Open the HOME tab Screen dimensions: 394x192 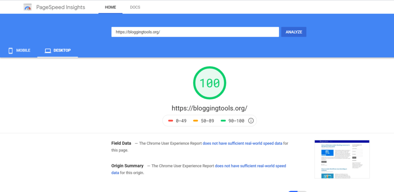click(x=110, y=7)
